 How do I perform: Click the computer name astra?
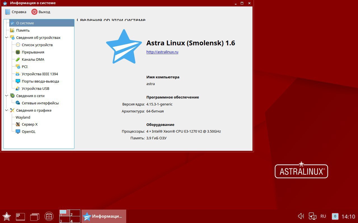coord(151,84)
